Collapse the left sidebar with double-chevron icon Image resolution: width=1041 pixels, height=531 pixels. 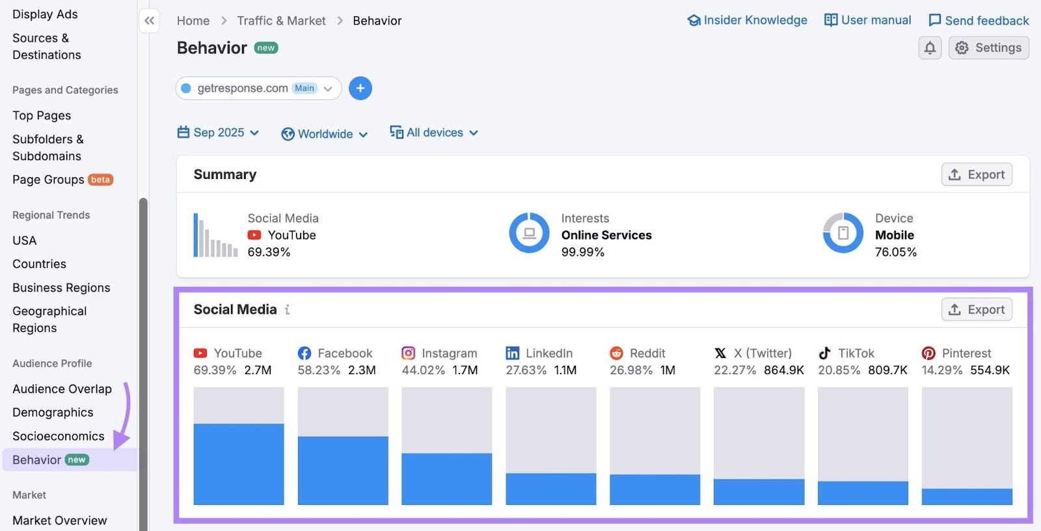pos(150,21)
